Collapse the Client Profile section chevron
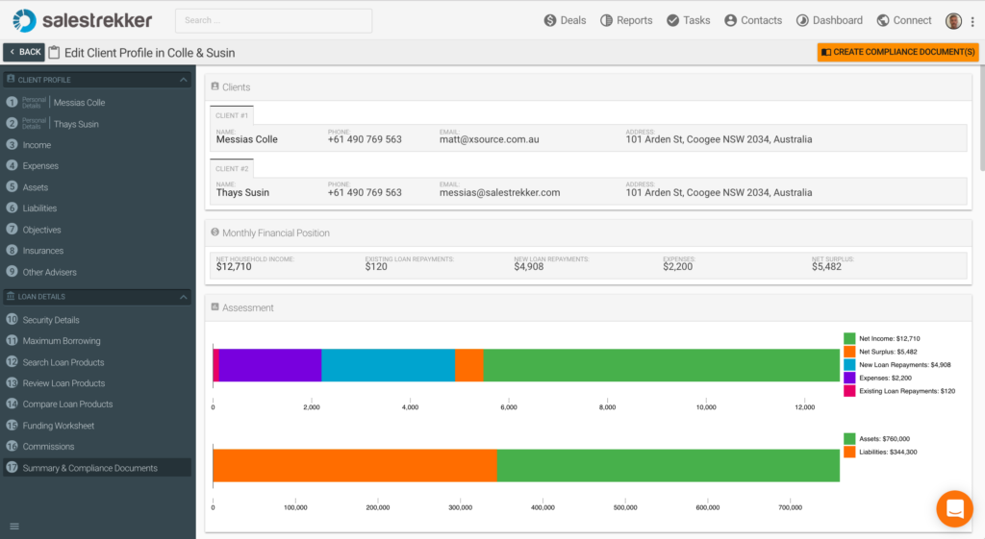Screen dimensions: 985x539 click(x=184, y=80)
